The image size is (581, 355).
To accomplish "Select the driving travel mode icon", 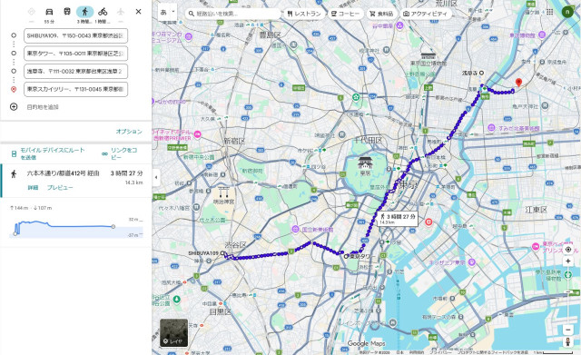I will click(x=49, y=12).
